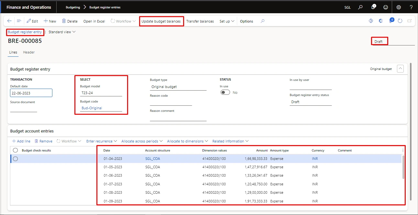This screenshot has height=215, width=418.
Task: Click the Amount column header
Action: click(262, 150)
